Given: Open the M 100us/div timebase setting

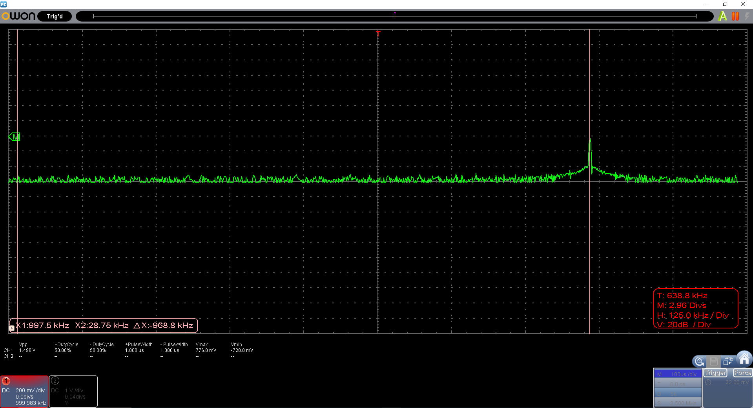Looking at the screenshot, I should click(x=678, y=374).
